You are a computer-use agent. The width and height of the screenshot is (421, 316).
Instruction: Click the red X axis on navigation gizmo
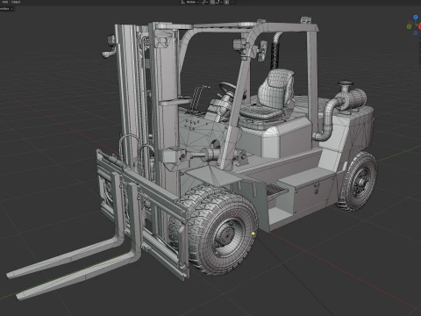click(420, 27)
